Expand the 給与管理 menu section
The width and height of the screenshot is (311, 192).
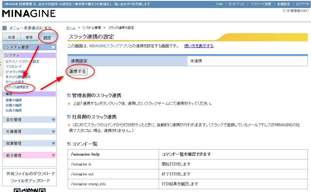tap(29, 155)
